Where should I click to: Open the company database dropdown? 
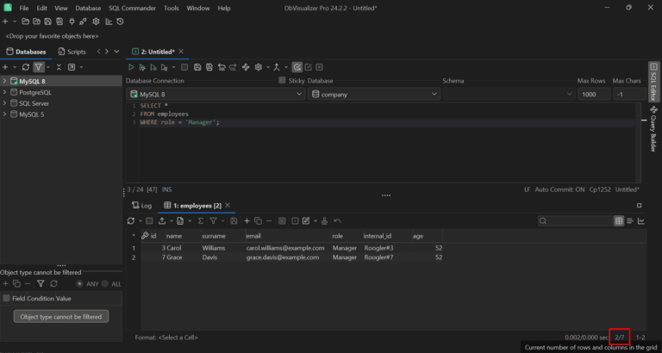coord(372,94)
